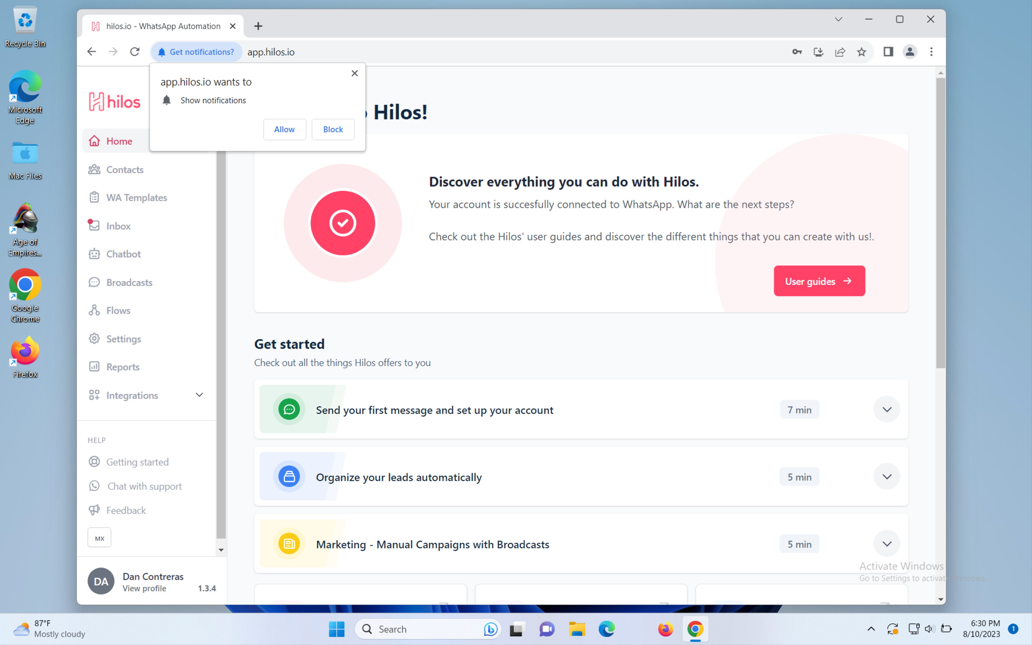Open the Reports section
The width and height of the screenshot is (1032, 645).
click(123, 367)
